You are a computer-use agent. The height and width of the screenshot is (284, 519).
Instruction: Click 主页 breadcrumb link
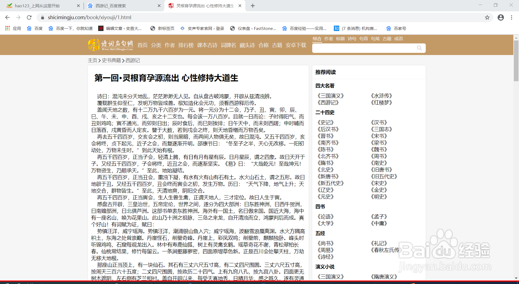point(92,60)
